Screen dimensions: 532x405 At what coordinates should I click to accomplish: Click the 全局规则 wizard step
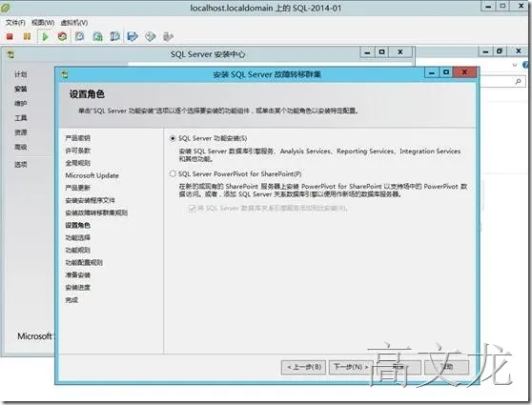click(x=77, y=163)
